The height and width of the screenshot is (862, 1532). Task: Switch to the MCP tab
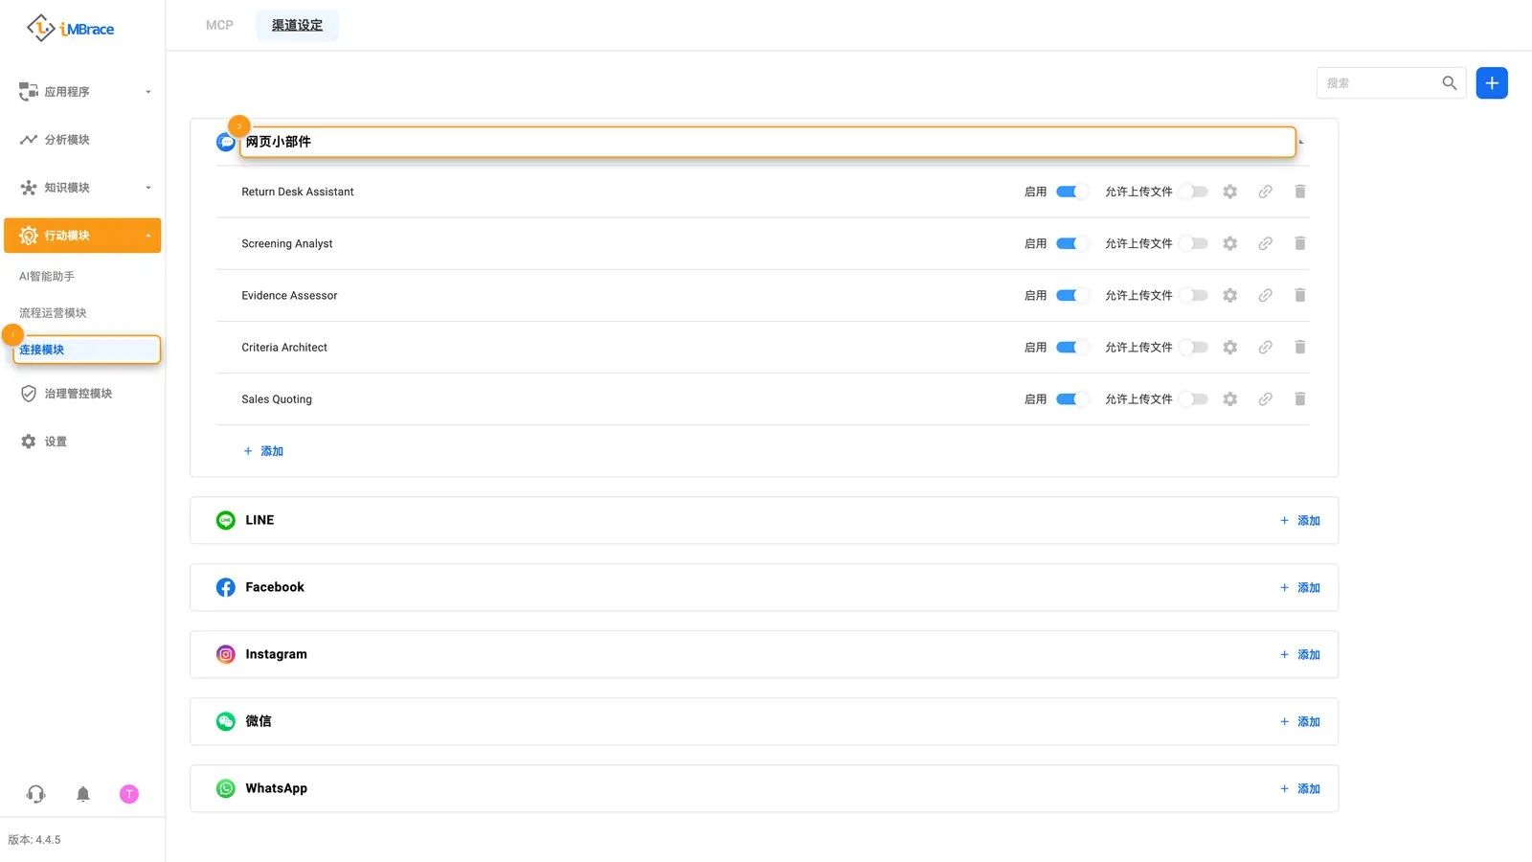click(219, 25)
